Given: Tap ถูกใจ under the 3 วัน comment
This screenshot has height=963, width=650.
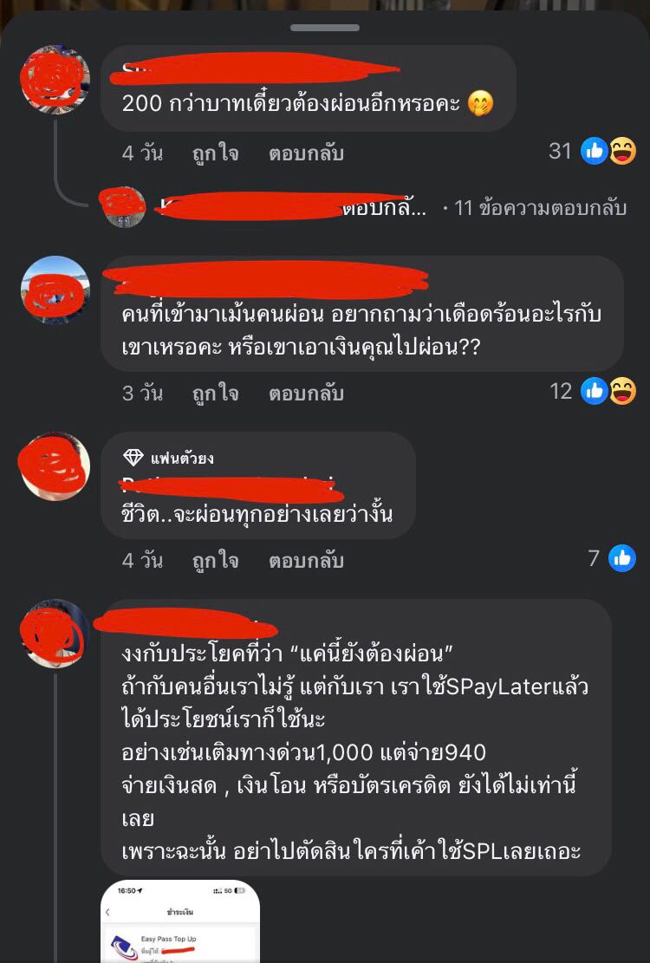Looking at the screenshot, I should point(216,393).
